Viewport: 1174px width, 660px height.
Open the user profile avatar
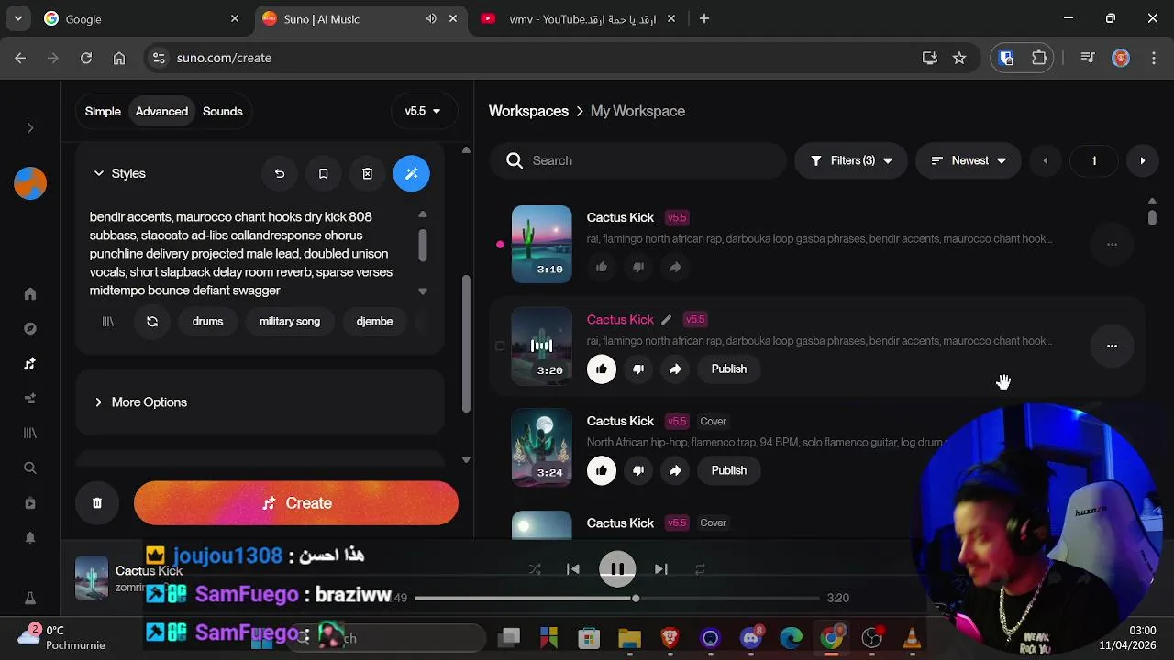tap(29, 183)
